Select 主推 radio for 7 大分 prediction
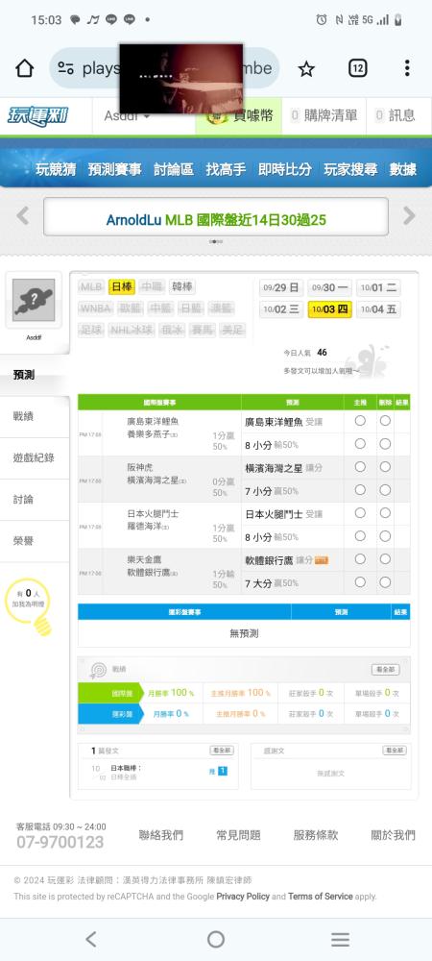This screenshot has height=961, width=432. [x=360, y=582]
